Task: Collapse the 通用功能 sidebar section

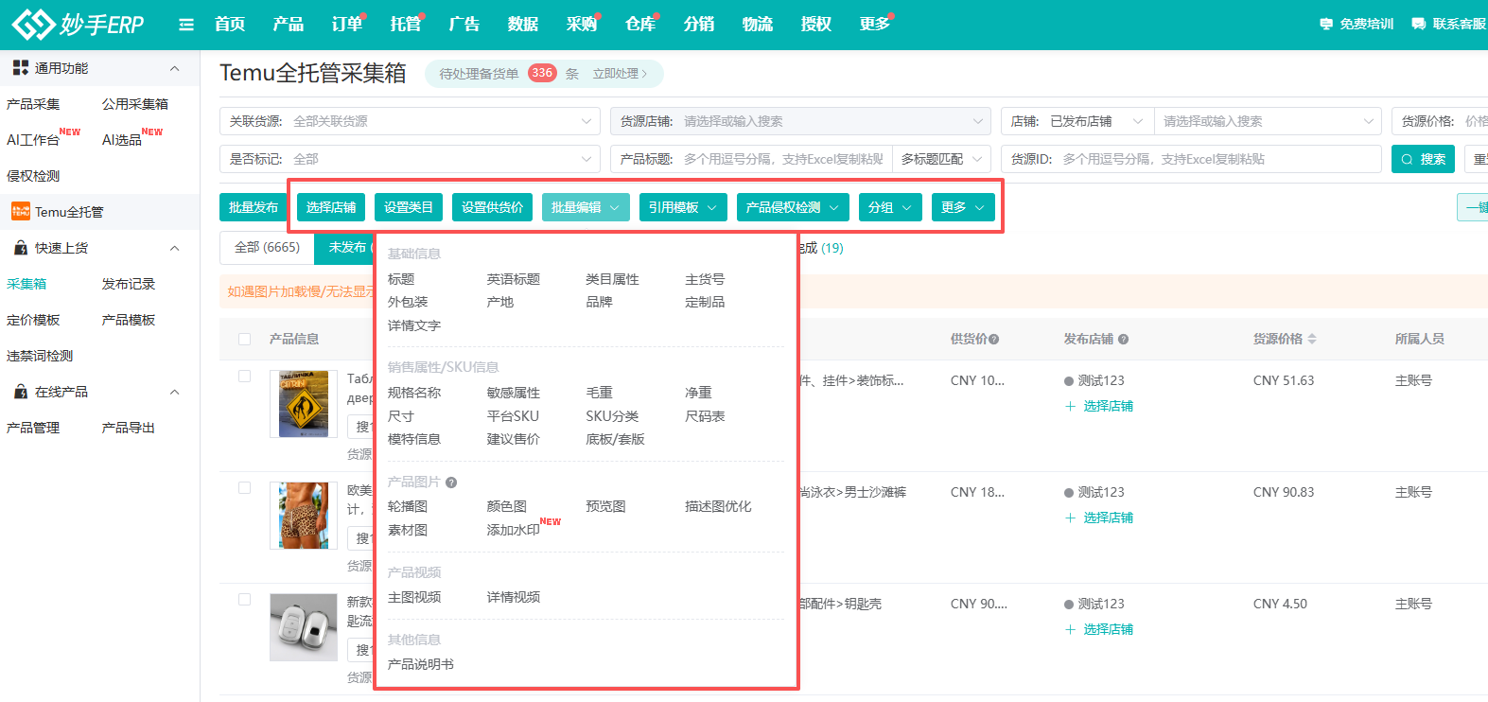Action: (174, 68)
